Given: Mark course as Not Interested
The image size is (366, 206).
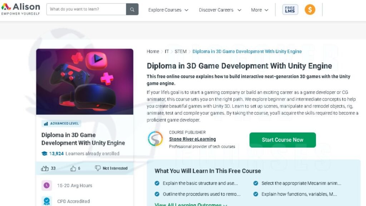Looking at the screenshot, I should click(x=112, y=168).
